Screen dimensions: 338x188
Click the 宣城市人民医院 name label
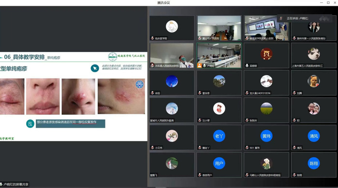(162, 121)
